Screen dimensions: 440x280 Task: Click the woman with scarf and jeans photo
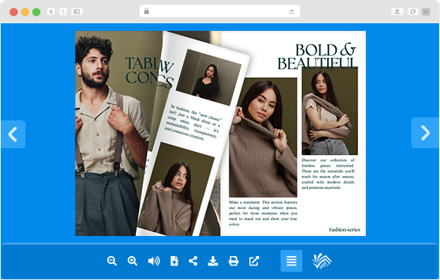(330, 111)
